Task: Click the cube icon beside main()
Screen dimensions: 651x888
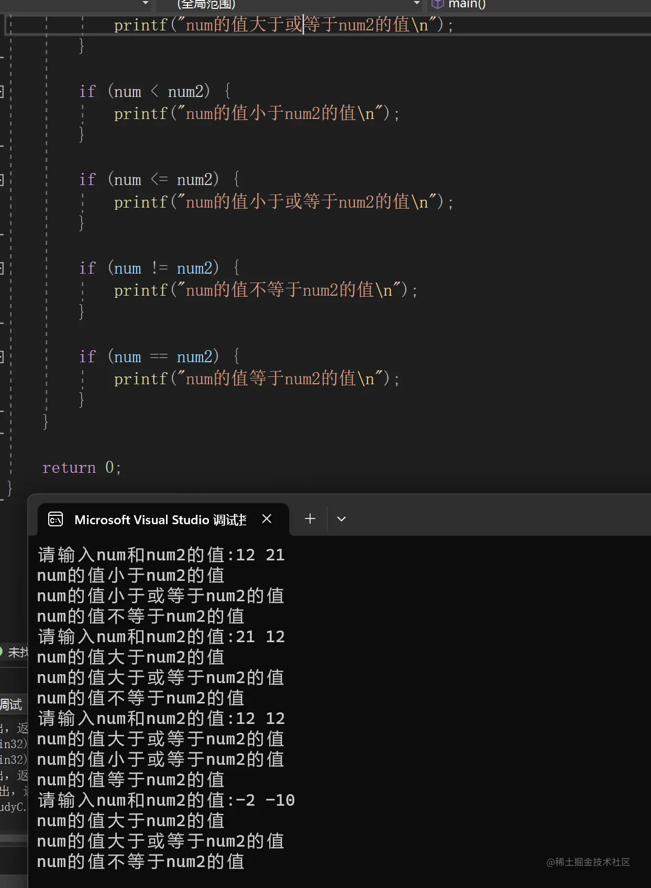Action: pos(437,4)
